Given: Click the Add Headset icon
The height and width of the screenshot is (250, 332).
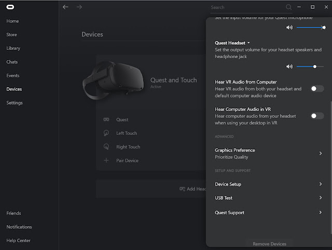Looking at the screenshot, I should 182,189.
